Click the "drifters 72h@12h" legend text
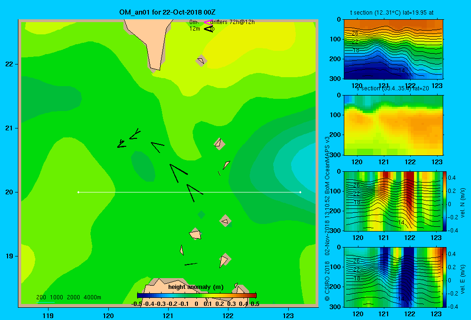The height and width of the screenshot is (320, 471). tap(233, 22)
